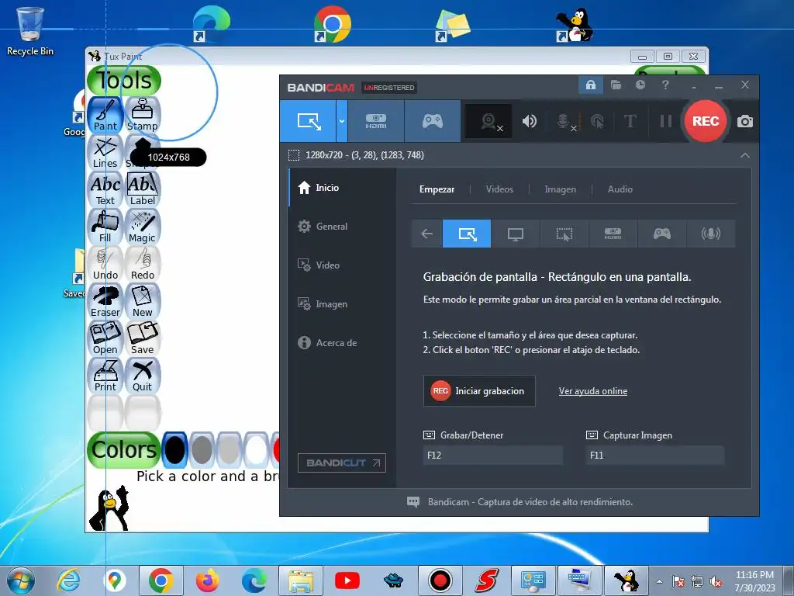The image size is (794, 596).
Task: Switch to HDMI device recording mode in top bar
Action: (x=376, y=121)
